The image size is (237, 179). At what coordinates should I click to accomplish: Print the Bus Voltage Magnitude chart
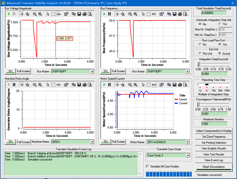(84, 14)
